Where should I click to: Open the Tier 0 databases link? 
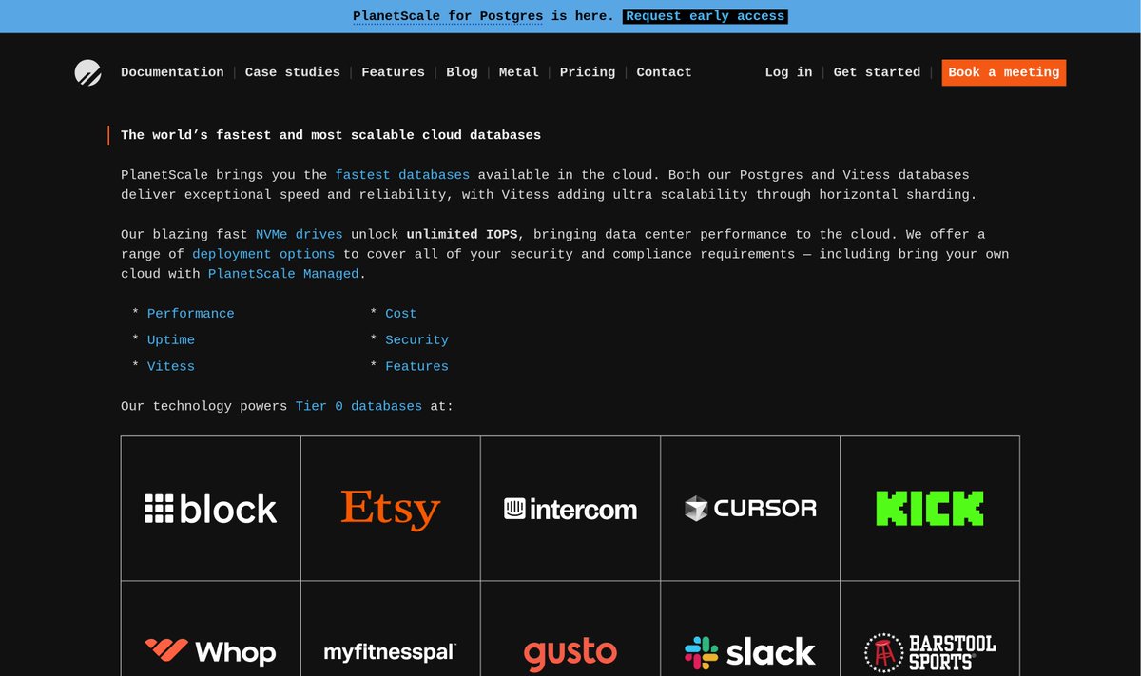[358, 406]
